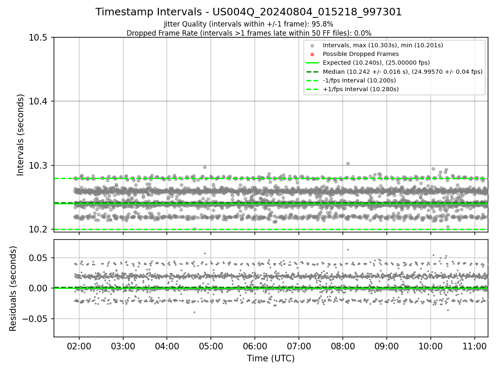The image size is (498, 373).
Task: Click the high outlier interval point just before 05:00
Action: 205,167
